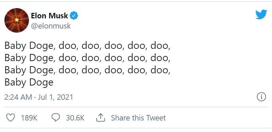Screen dimensions: 272x132
Task: Click Baby Doge starting the first line
Action: (29, 46)
